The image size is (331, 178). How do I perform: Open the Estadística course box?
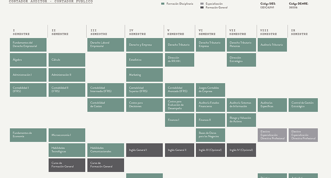(144, 60)
